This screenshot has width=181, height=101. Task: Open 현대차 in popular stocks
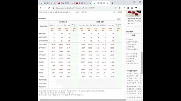pos(130,39)
